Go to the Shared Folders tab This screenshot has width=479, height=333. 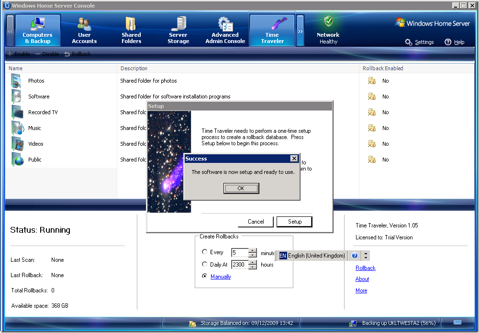tap(132, 30)
